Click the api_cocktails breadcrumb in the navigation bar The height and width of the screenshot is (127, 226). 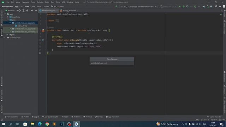tap(57, 6)
